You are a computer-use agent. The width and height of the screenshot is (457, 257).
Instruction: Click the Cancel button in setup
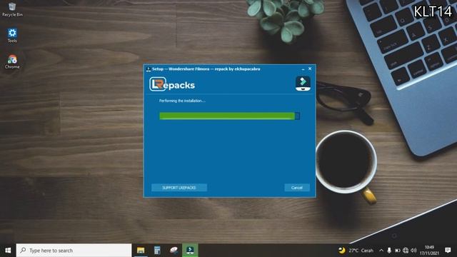297,188
